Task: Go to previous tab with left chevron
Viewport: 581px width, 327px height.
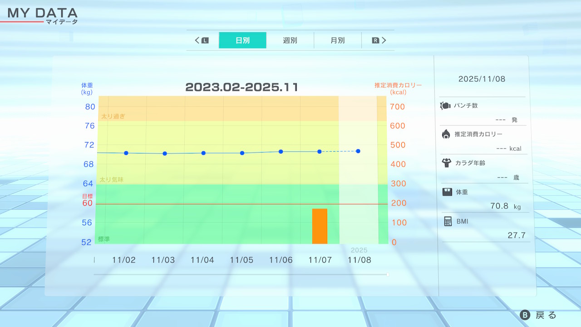Action: (197, 40)
